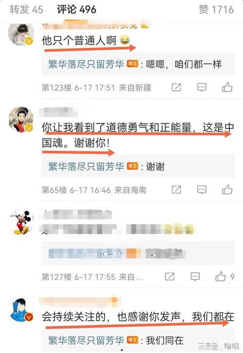
Task: Like the floor 127 comment with 9 likes
Action: (x=221, y=276)
